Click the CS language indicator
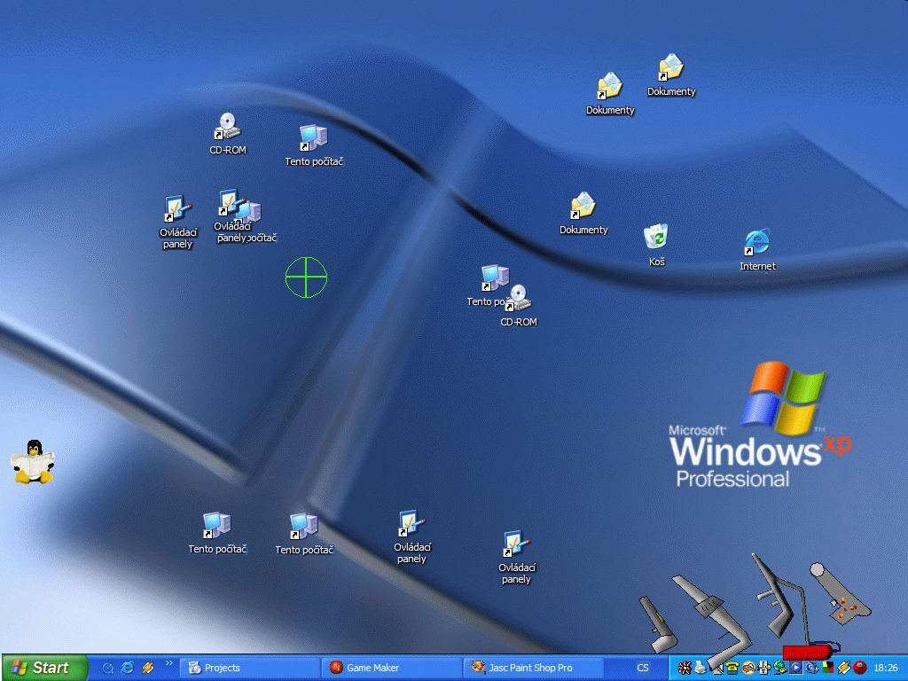 pos(643,668)
